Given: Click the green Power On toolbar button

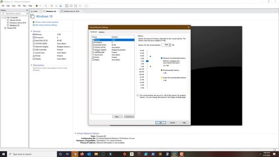Looking at the screenshot, I should coord(37,6).
